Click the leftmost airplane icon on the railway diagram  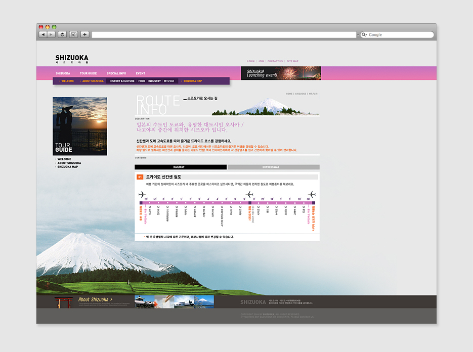(142, 195)
